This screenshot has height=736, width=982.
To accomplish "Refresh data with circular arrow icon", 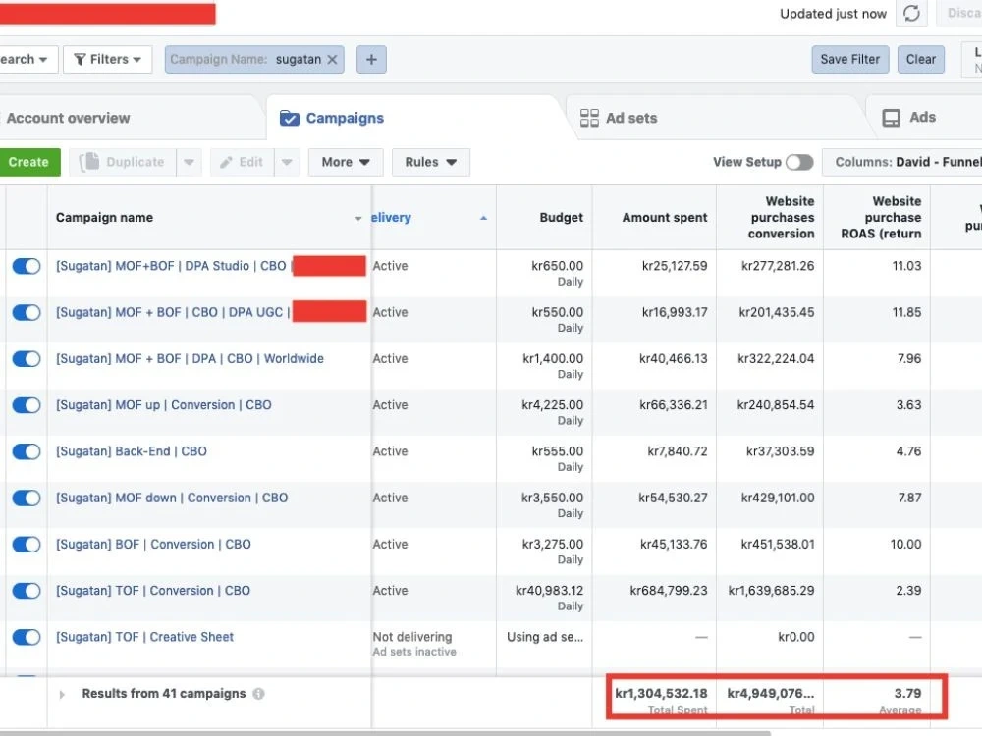I will pyautogui.click(x=911, y=13).
